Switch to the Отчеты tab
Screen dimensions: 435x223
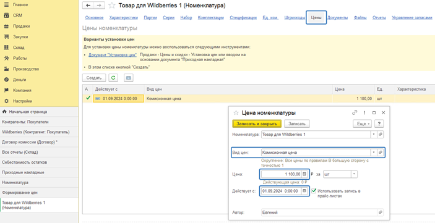pyautogui.click(x=379, y=18)
